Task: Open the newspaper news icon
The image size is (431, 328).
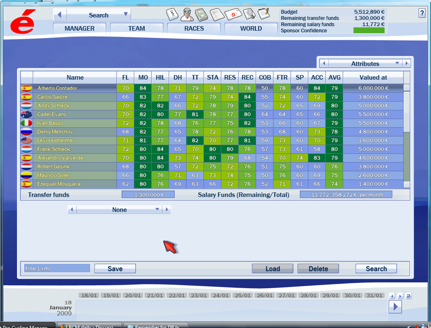Action: (217, 15)
